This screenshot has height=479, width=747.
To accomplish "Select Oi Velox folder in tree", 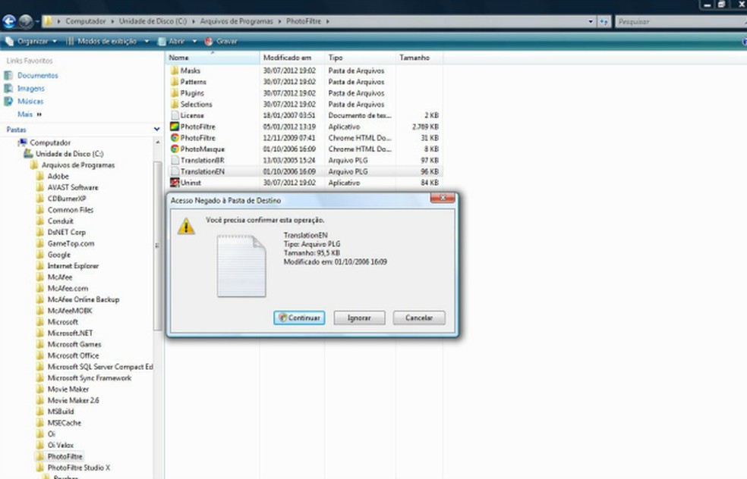I will coord(61,445).
